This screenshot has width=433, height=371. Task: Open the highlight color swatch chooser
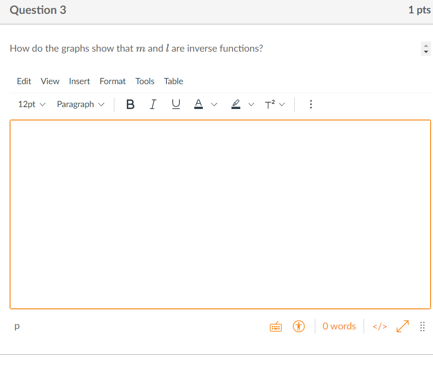click(251, 104)
